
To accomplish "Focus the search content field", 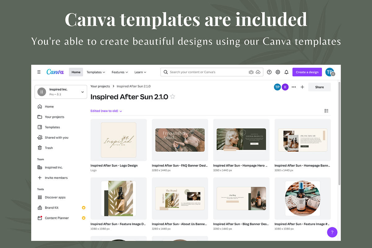I will point(212,72).
